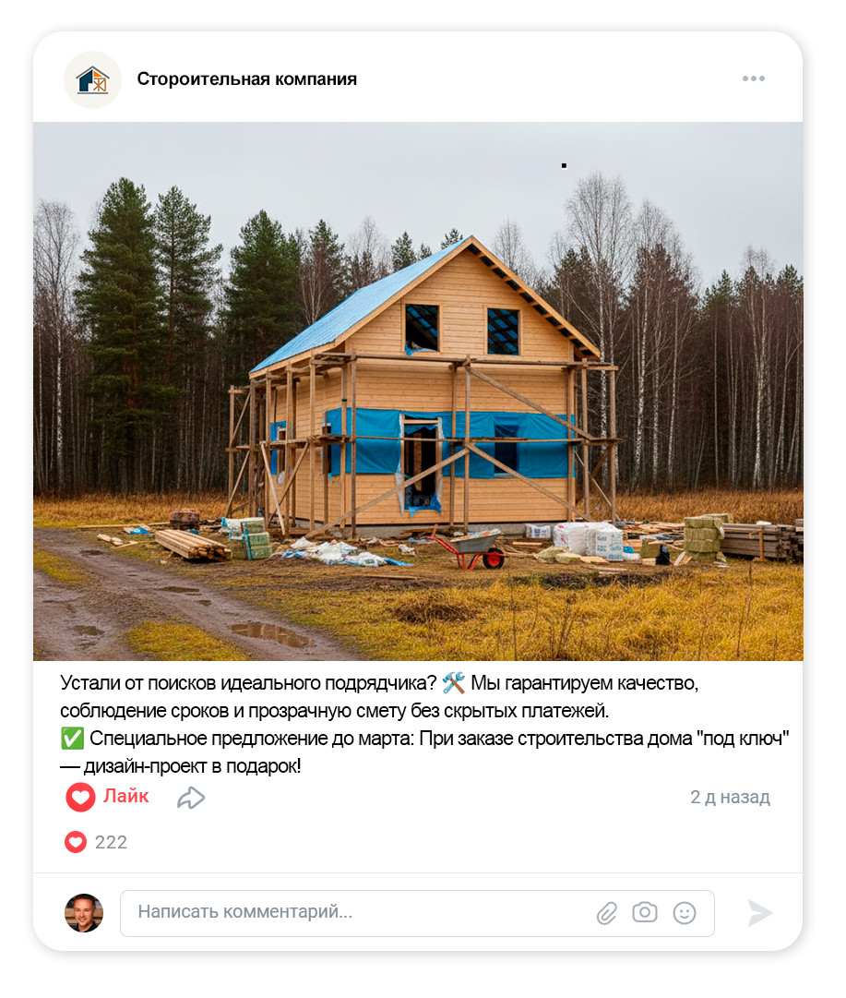This screenshot has height=998, width=846.
Task: Click the green checkmark emoji in the caption
Action: pyautogui.click(x=72, y=739)
